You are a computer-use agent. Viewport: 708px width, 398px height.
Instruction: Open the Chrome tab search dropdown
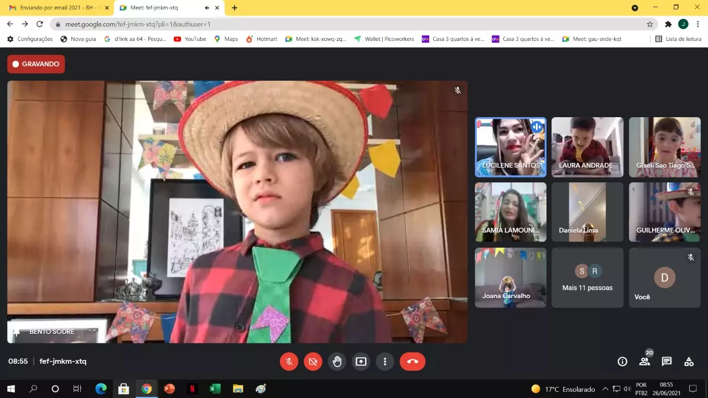click(x=635, y=8)
